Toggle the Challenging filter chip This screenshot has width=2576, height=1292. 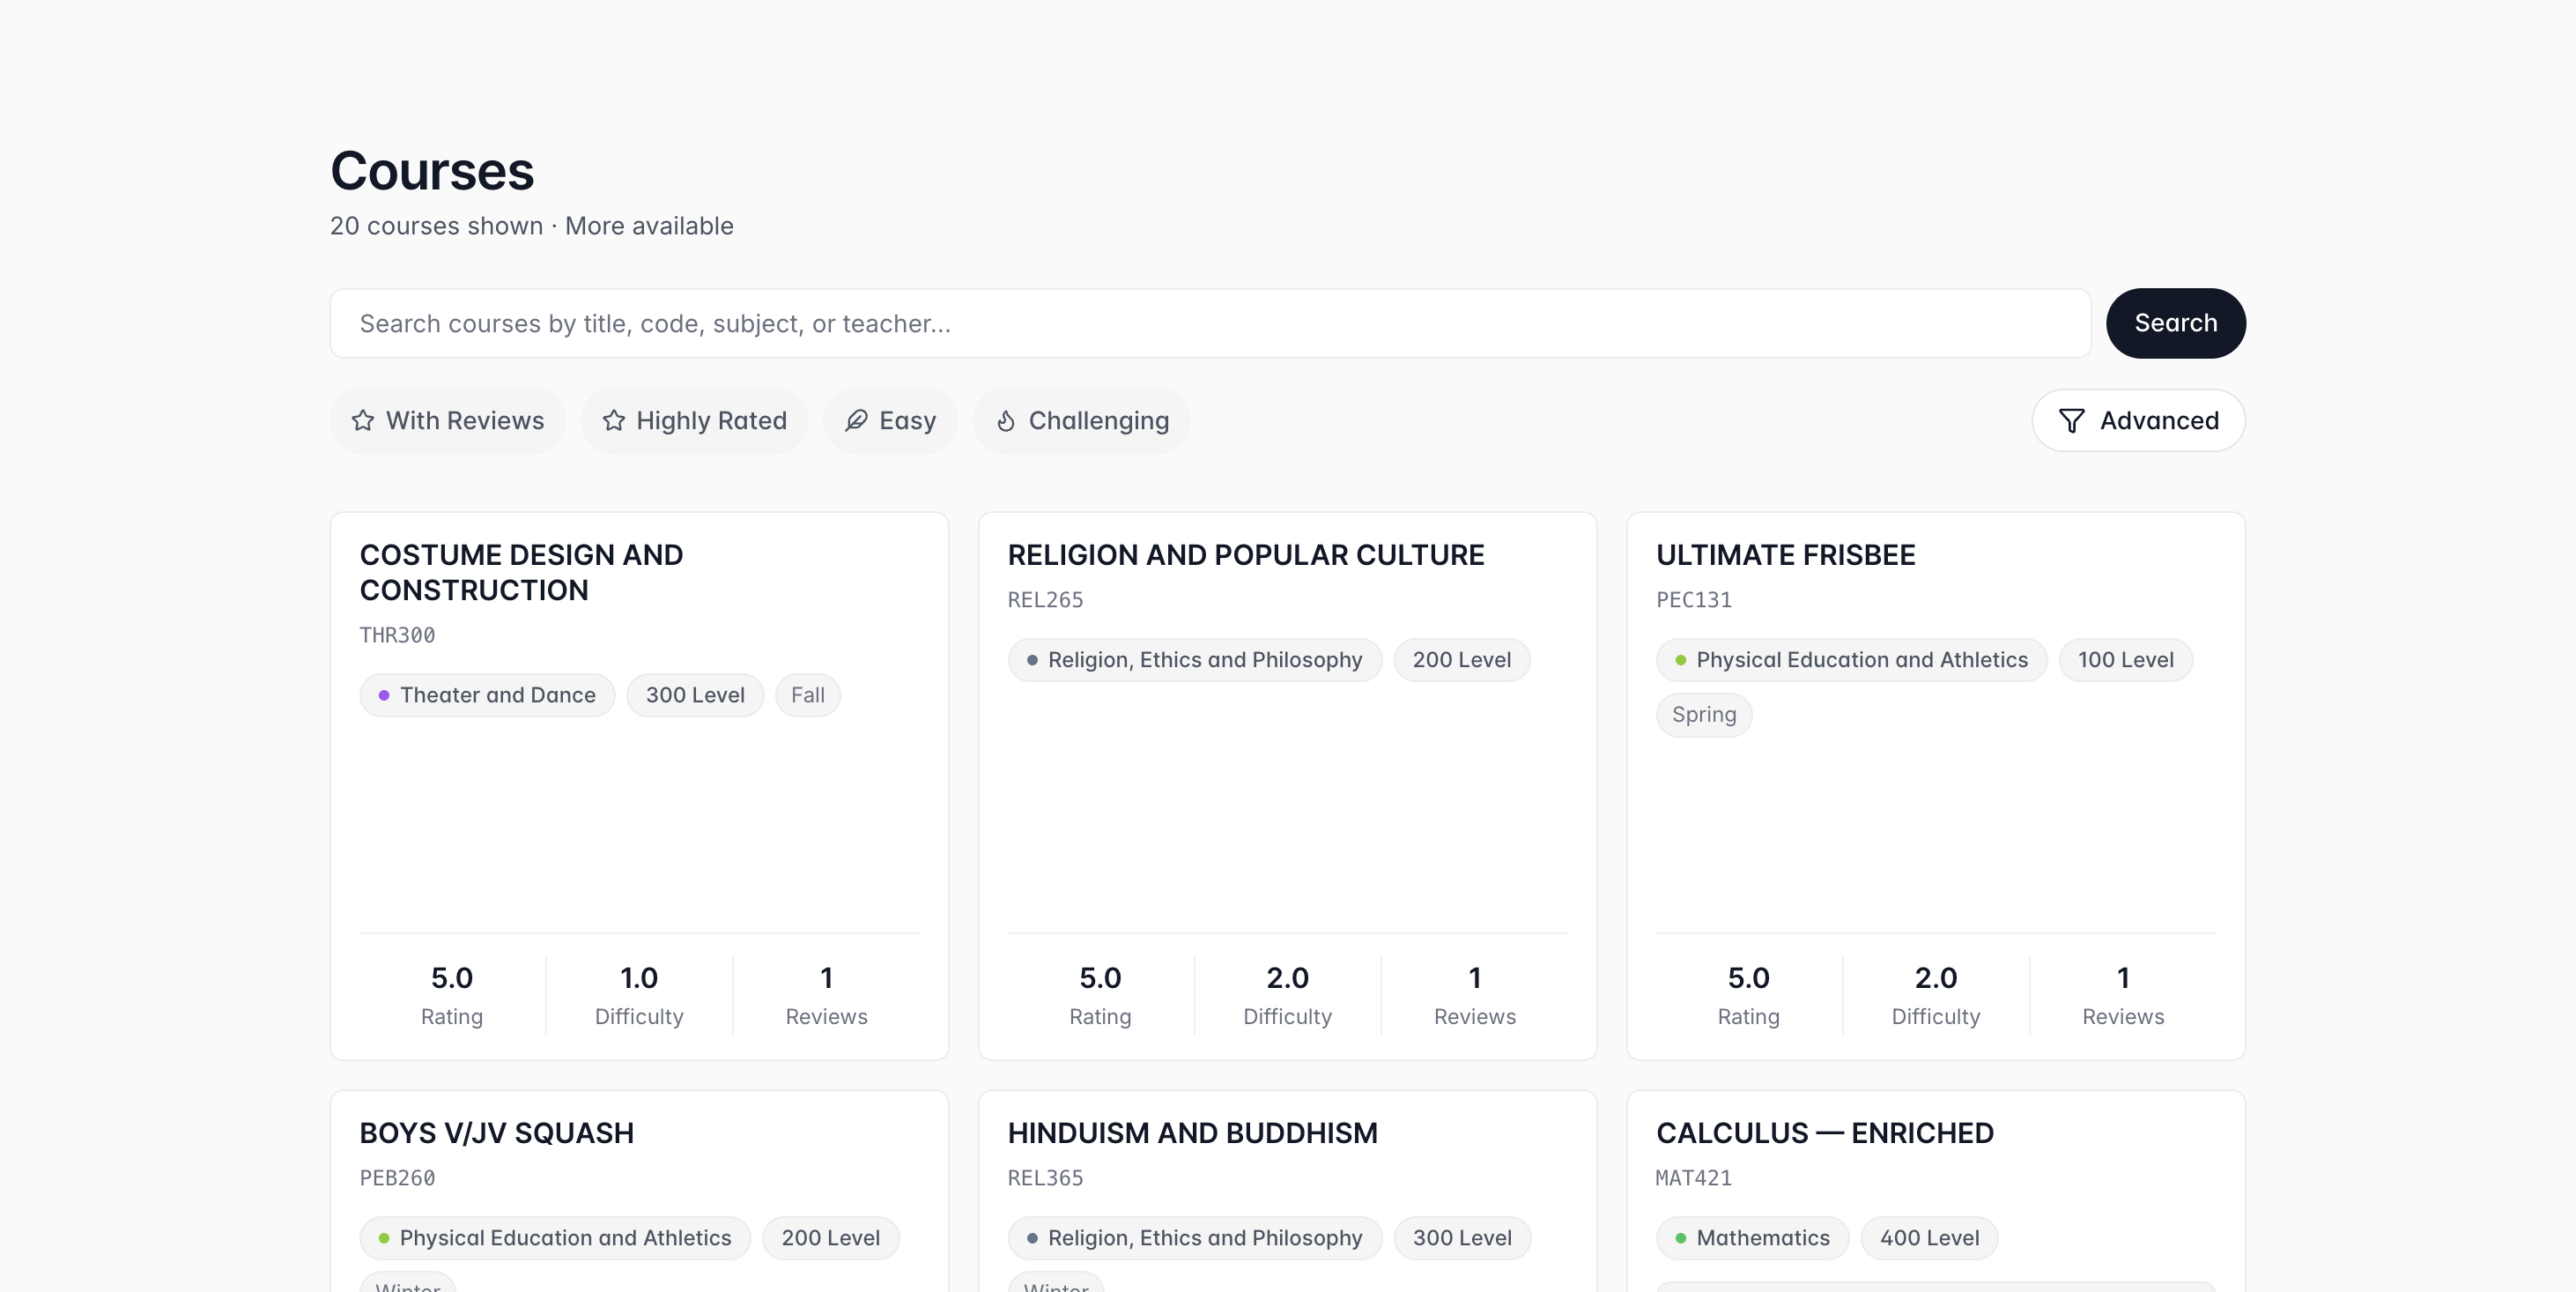point(1081,420)
